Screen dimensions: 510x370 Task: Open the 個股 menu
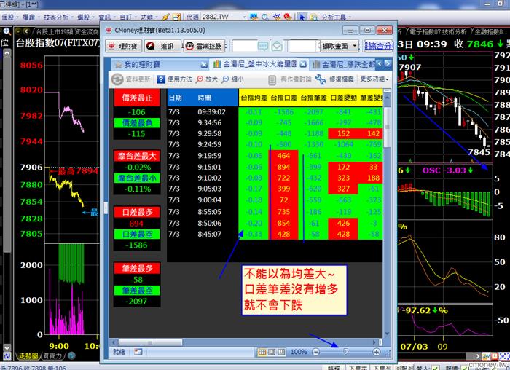(x=9, y=17)
